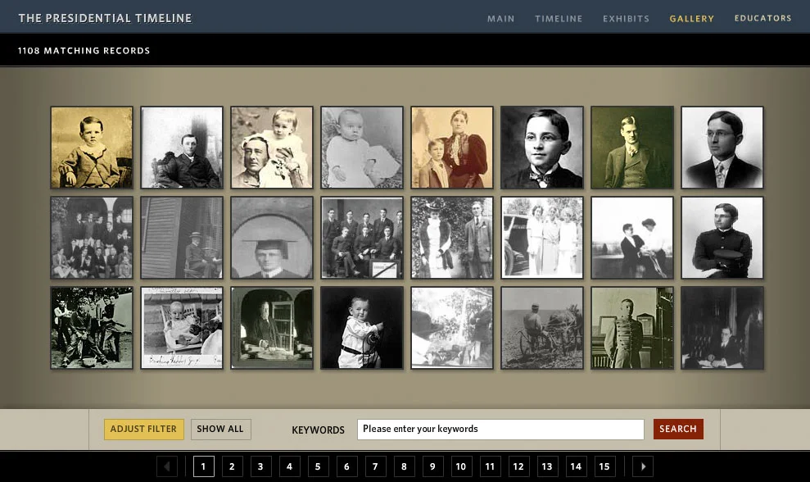View the farmer with plow photograph

(541, 327)
